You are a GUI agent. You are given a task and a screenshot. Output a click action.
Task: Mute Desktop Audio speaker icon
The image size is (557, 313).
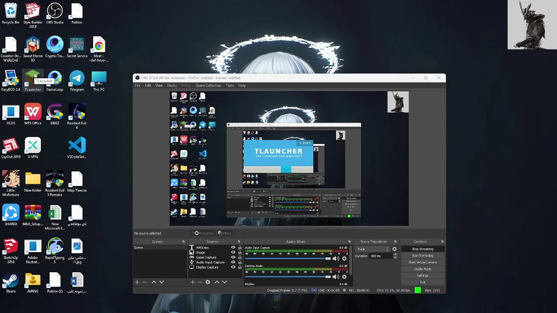coord(336,277)
